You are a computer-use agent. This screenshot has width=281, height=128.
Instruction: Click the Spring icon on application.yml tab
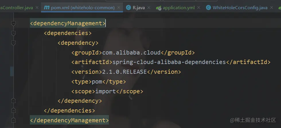[x=159, y=8]
